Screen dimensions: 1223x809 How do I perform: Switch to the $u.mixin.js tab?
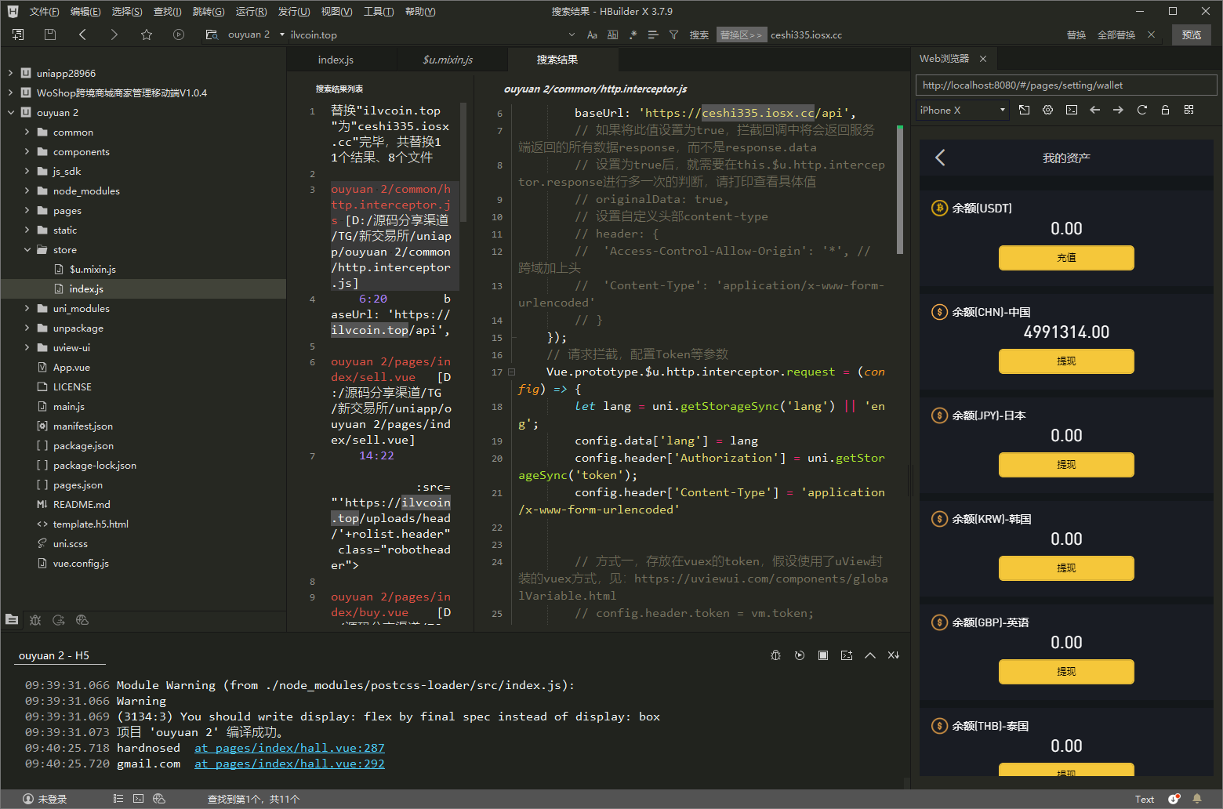448,60
